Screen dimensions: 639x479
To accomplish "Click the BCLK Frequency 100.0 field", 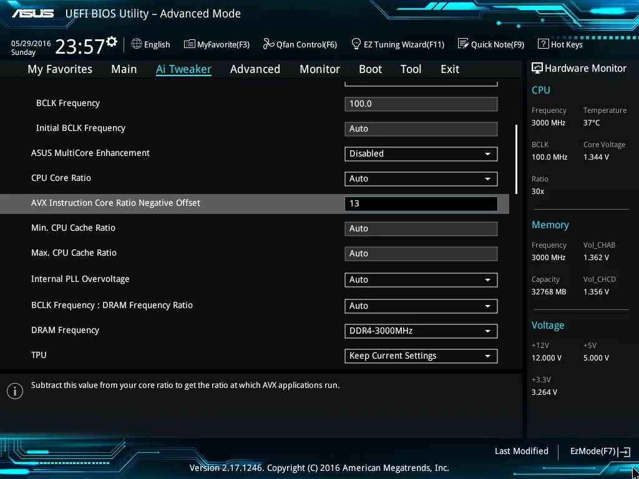I will click(x=421, y=104).
